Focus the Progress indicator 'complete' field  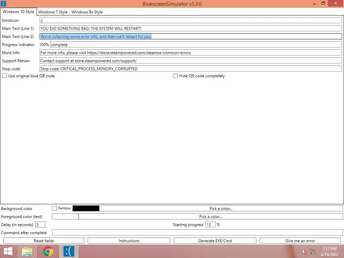(x=196, y=45)
